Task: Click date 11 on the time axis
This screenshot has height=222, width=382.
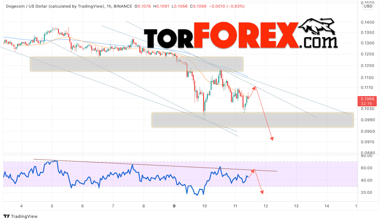Action: point(235,206)
